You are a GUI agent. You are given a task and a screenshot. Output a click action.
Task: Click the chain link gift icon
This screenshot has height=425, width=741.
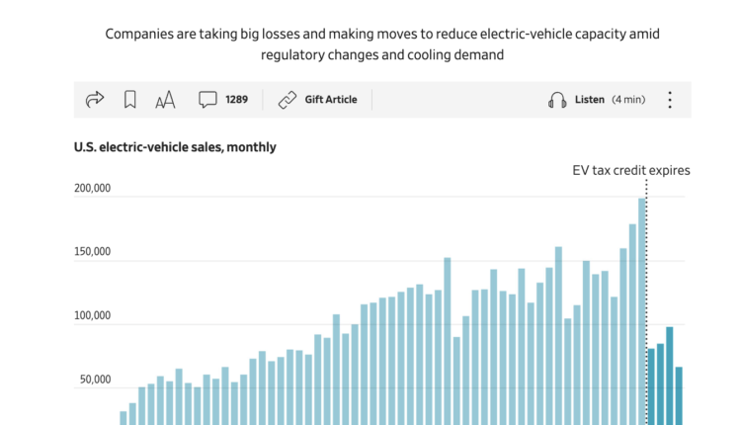[x=288, y=100]
